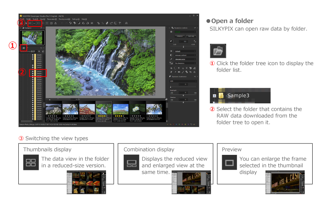
Task: Click the Undo arrow in the toolbar
Action: [62, 23]
